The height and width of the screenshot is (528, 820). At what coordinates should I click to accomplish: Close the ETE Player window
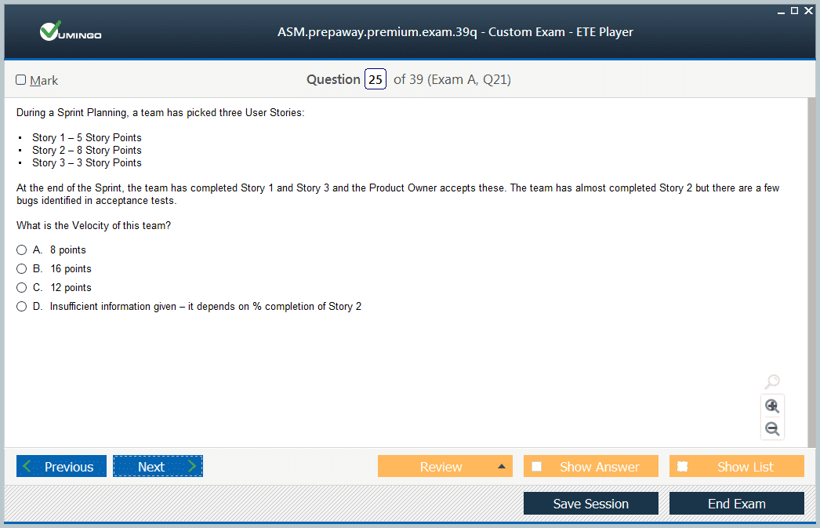[808, 10]
